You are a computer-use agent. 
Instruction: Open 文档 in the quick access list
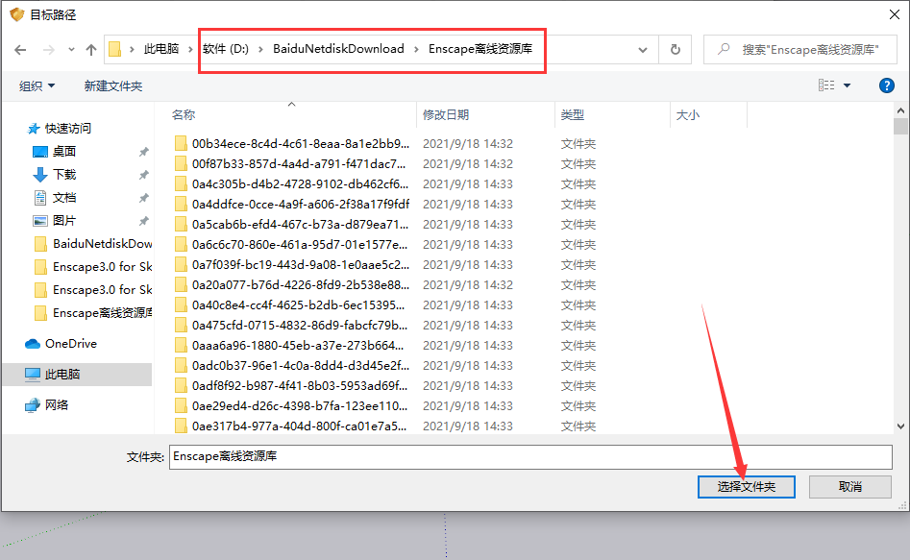63,198
